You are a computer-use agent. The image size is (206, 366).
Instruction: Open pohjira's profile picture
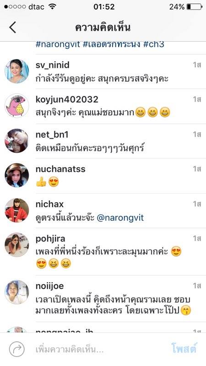(x=17, y=245)
